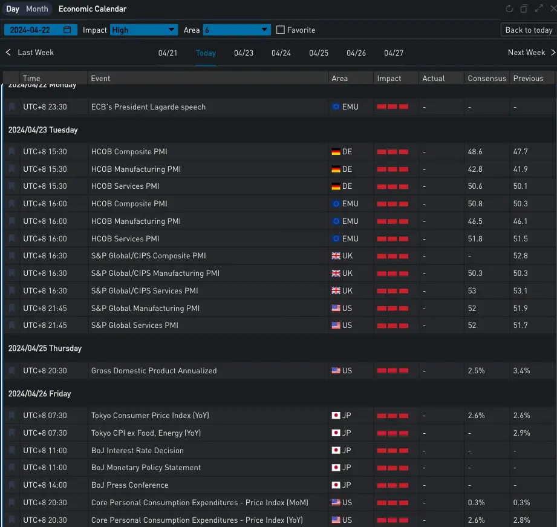Click the pop-out window icon

pos(524,9)
